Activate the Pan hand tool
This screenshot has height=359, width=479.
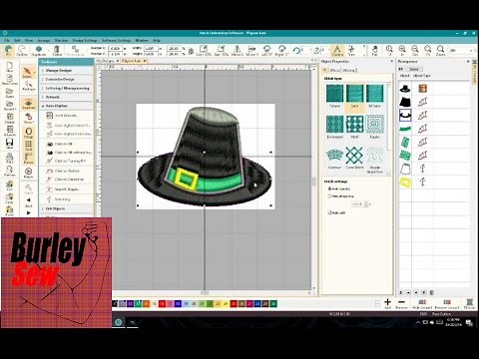(x=375, y=50)
